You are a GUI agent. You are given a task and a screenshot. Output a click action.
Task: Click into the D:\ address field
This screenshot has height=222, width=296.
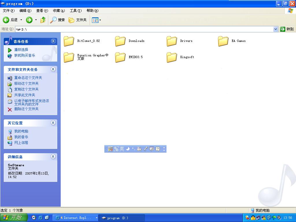(x=144, y=29)
